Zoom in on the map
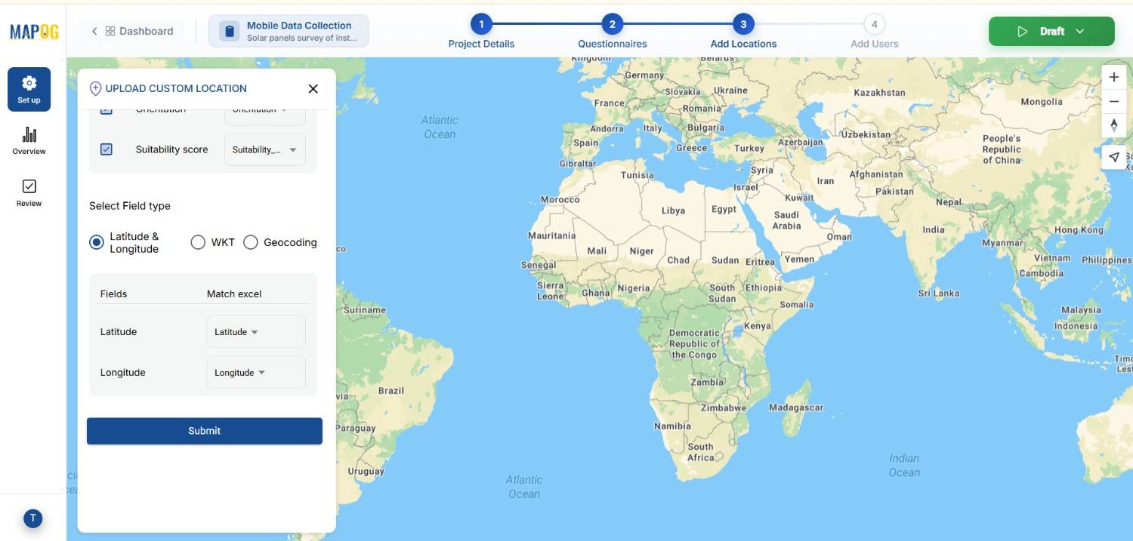Image resolution: width=1133 pixels, height=541 pixels. coord(1113,77)
